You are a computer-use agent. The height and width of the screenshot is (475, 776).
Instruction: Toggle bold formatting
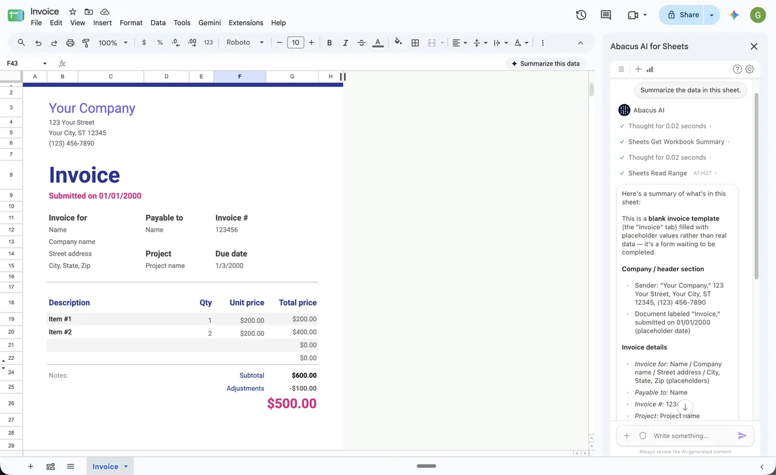(x=330, y=43)
